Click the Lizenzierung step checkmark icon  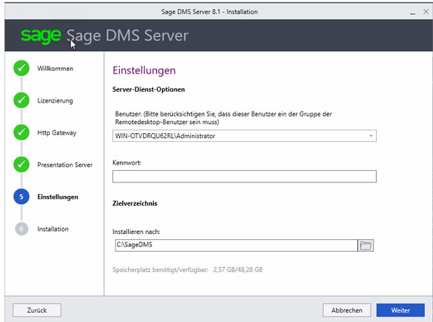pos(21,101)
